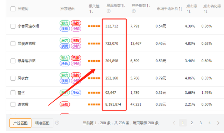Click 质优 tag in 小香风连衣裙 row

(x=65, y=29)
